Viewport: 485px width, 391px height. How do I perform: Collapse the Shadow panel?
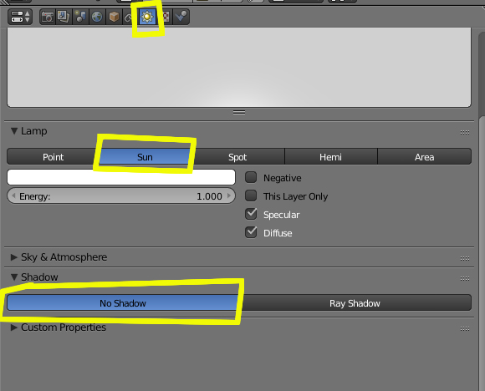point(14,277)
